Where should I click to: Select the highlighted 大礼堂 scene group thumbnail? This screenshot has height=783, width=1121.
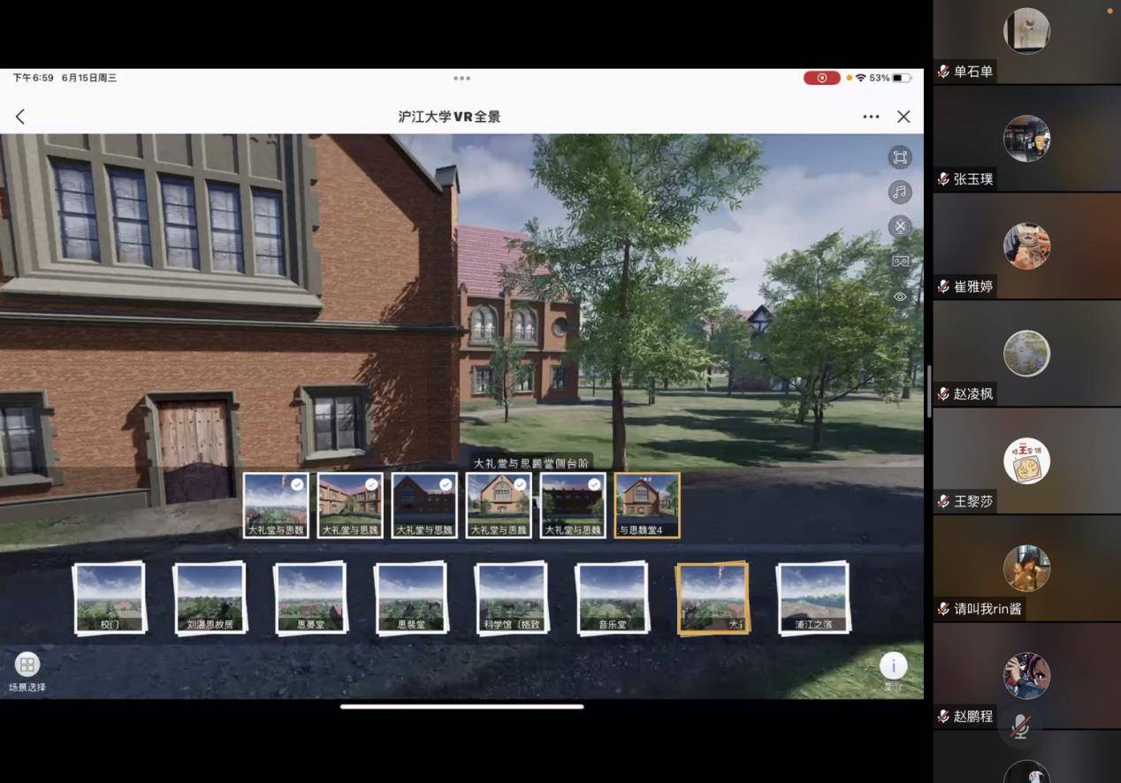tap(713, 598)
